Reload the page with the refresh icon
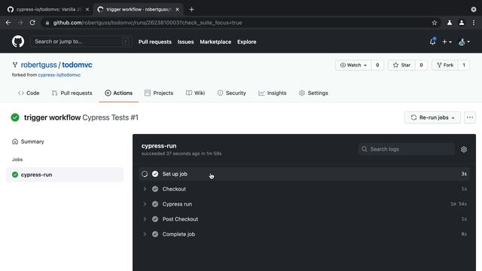The width and height of the screenshot is (482, 271). (32, 23)
